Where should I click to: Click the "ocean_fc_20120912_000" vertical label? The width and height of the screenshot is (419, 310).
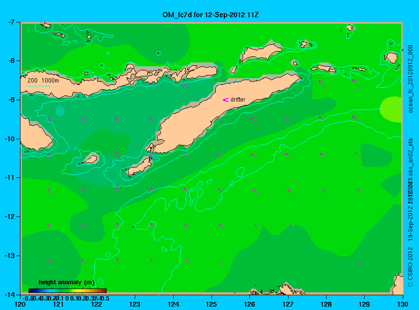point(410,79)
